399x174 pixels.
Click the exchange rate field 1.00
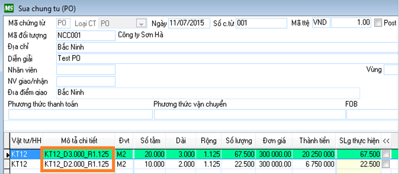pos(351,23)
